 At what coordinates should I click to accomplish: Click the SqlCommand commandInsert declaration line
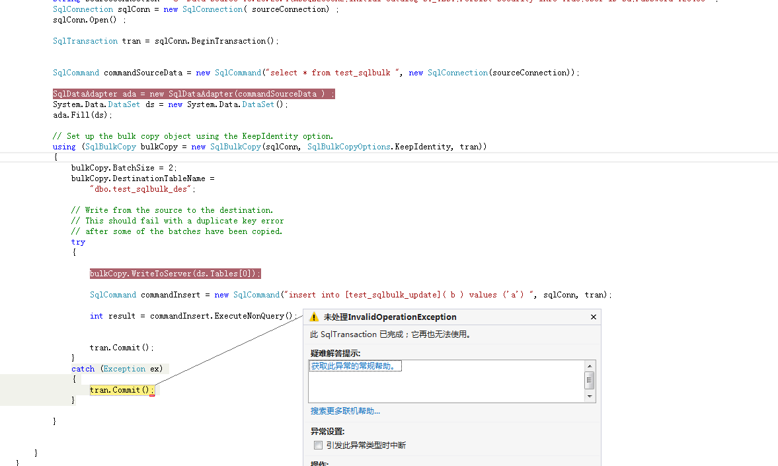coord(351,295)
